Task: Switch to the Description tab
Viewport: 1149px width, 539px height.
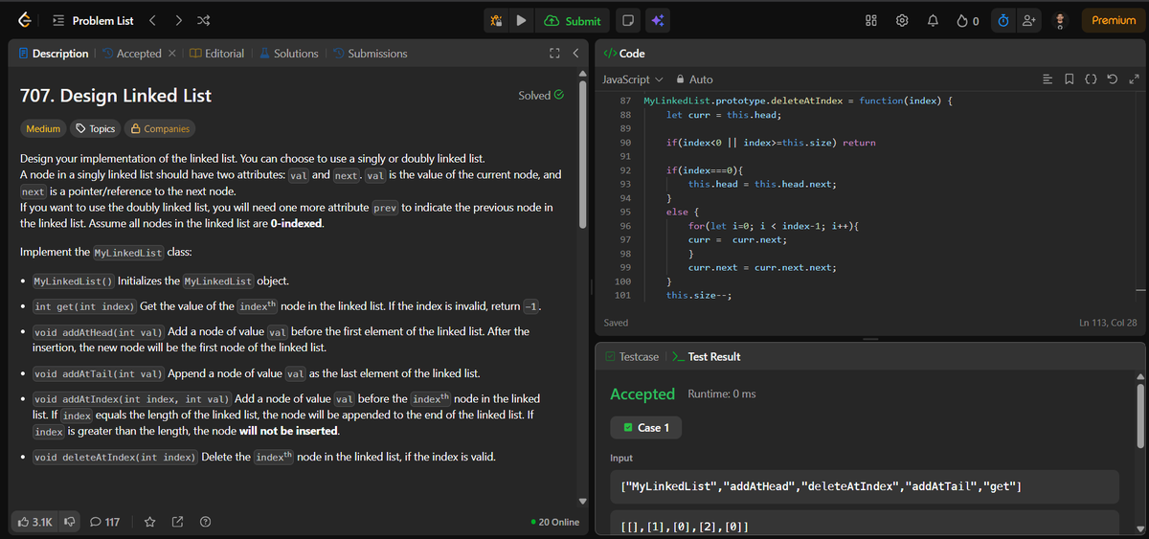Action: pyautogui.click(x=54, y=54)
